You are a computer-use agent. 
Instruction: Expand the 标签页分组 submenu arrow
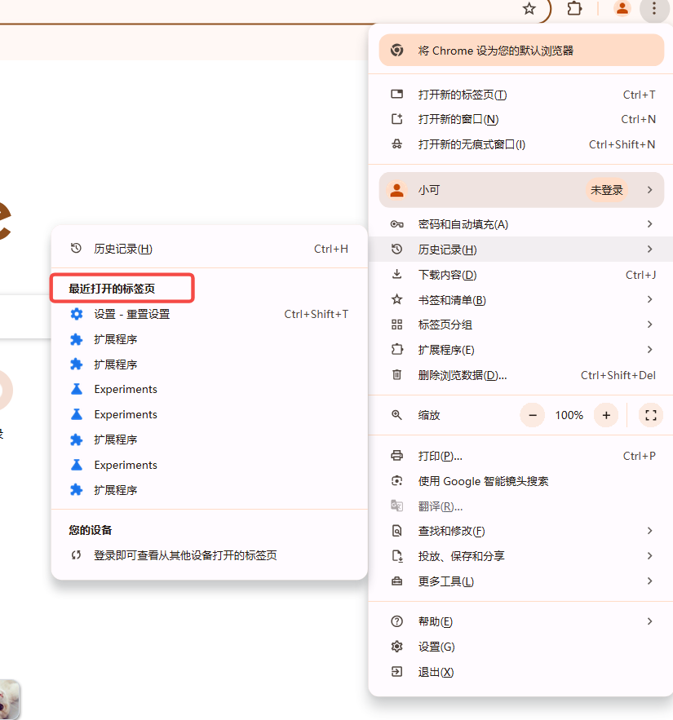pyautogui.click(x=649, y=325)
